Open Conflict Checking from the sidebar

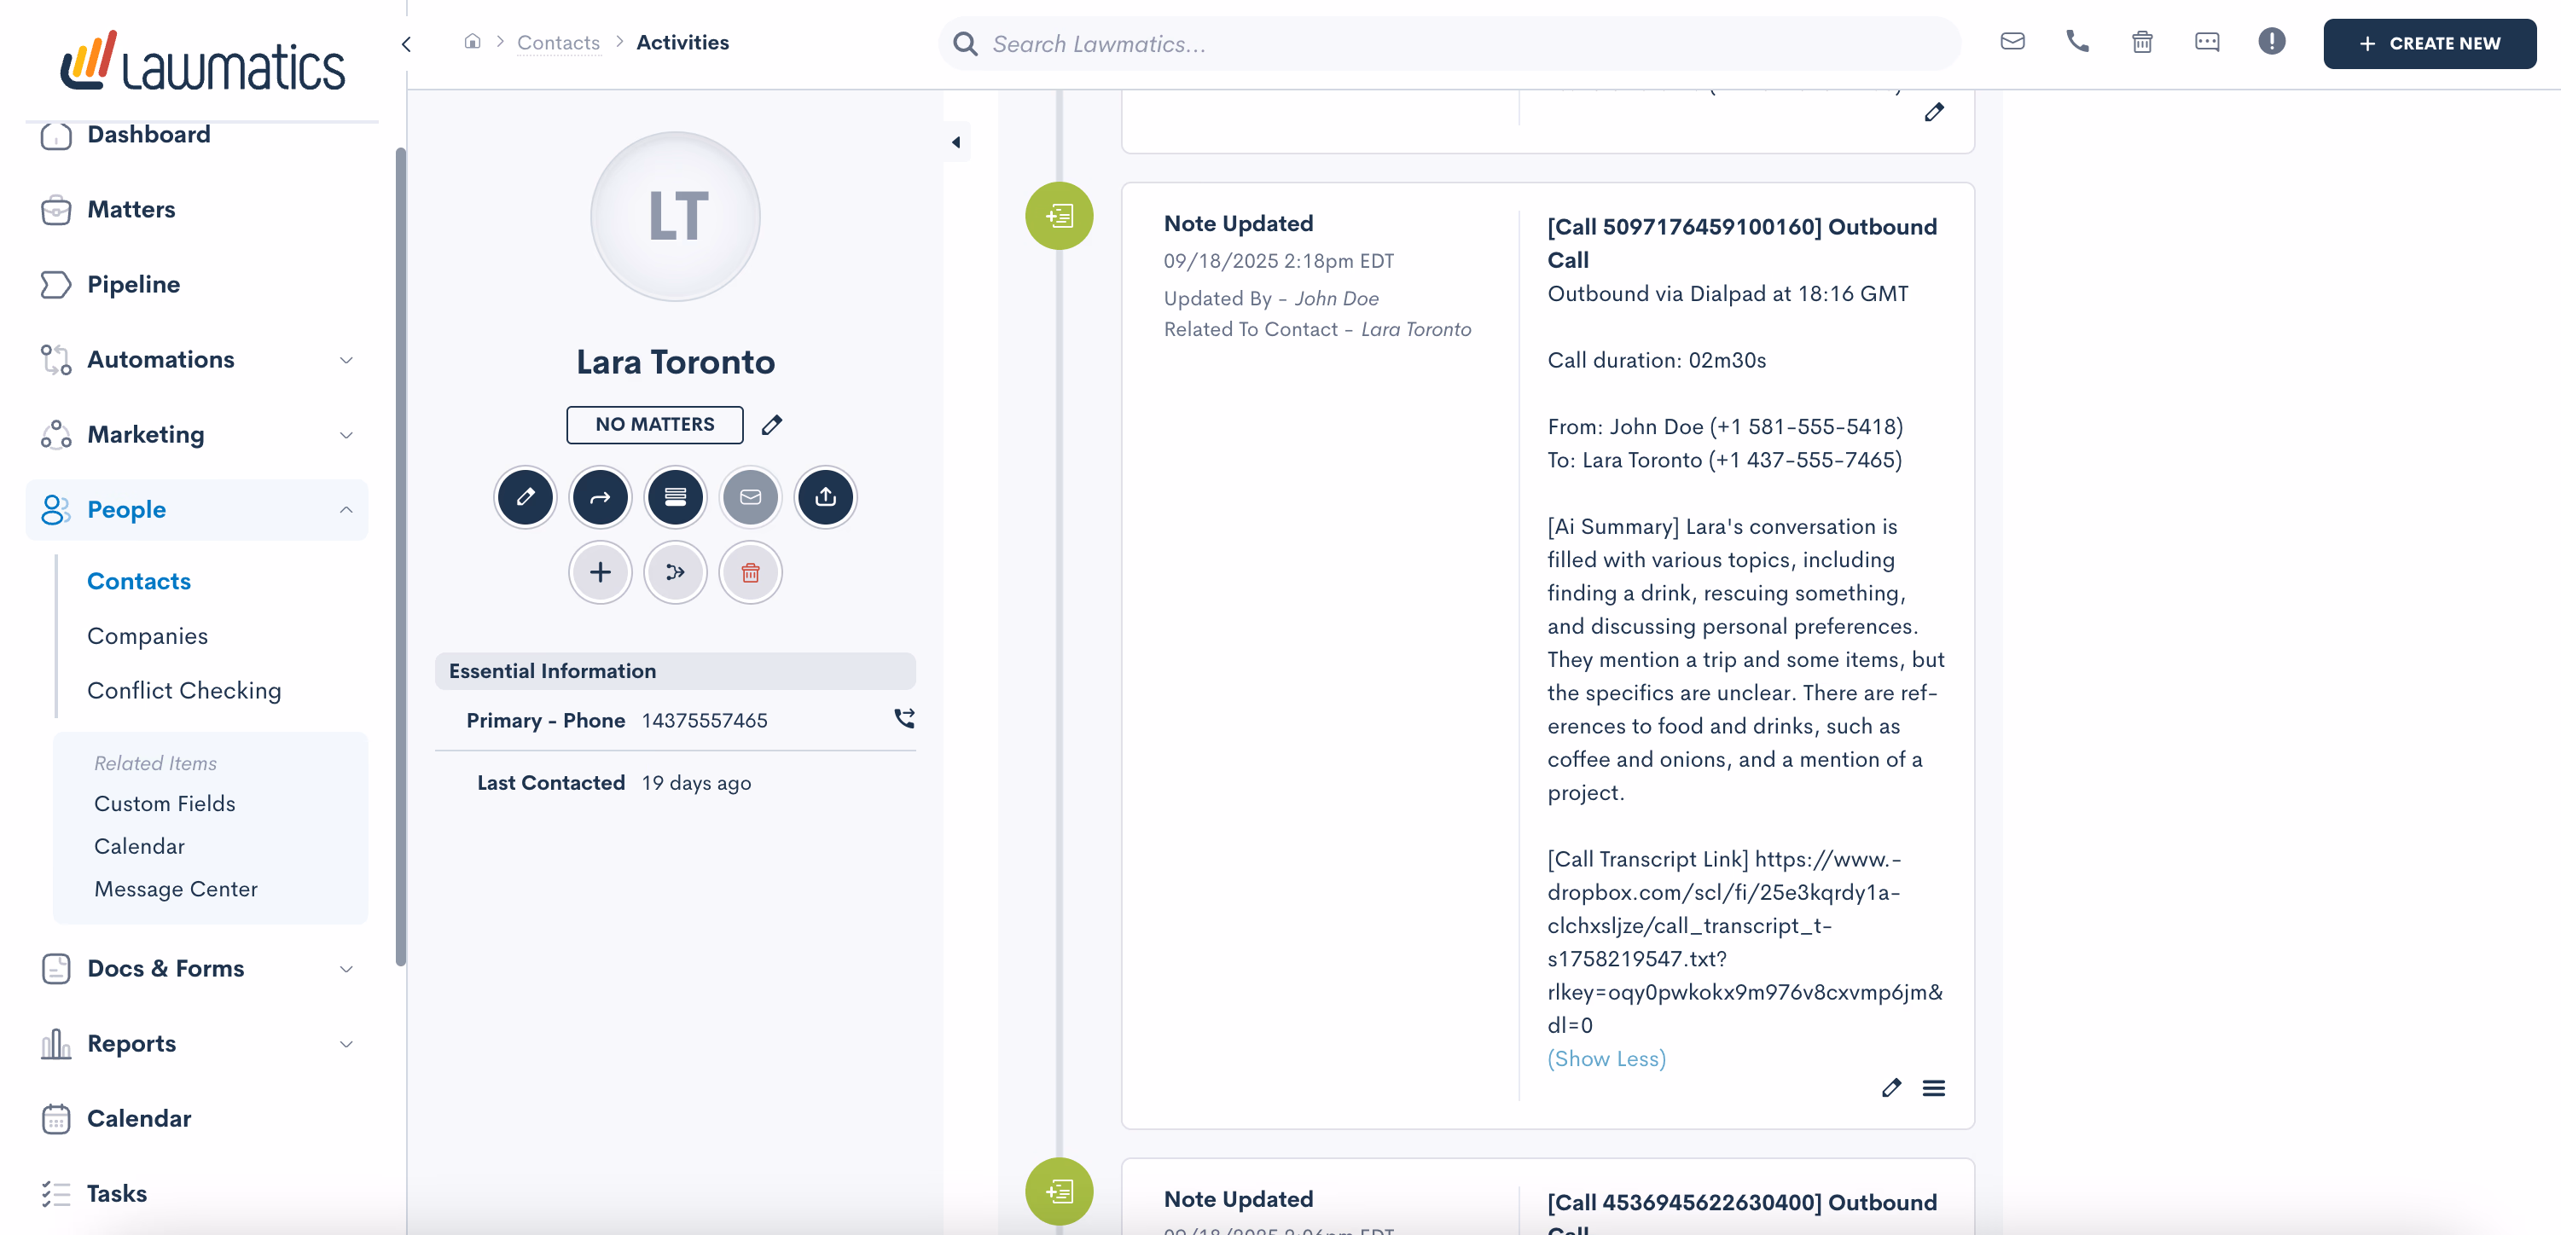pos(183,689)
